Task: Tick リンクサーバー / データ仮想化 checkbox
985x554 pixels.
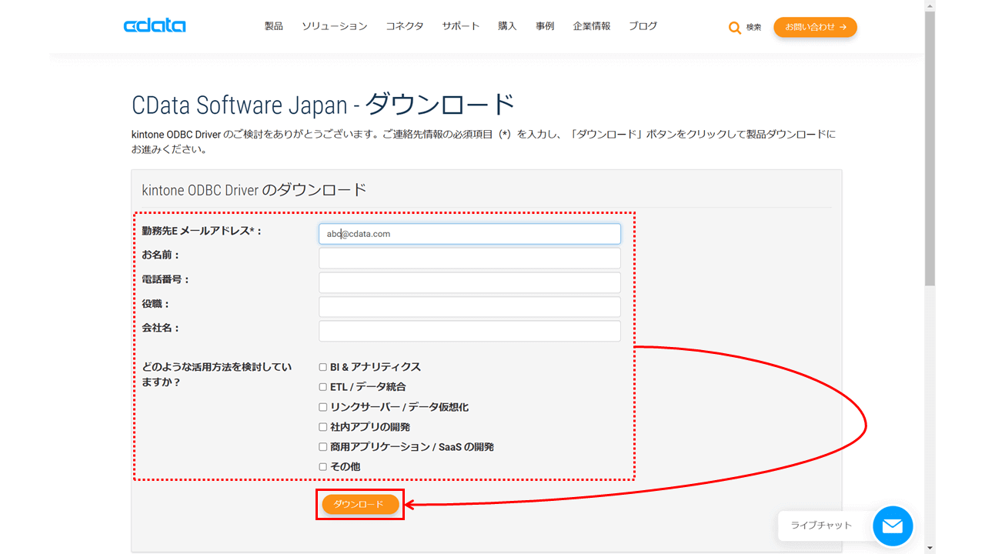Action: 323,407
